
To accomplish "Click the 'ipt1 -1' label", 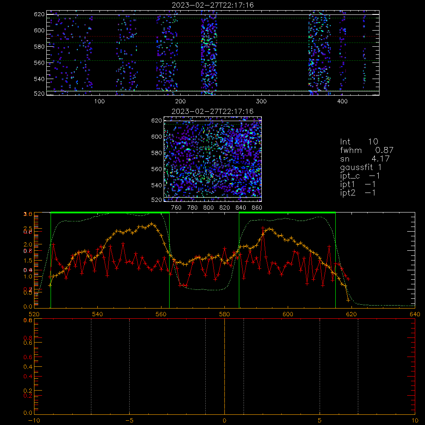I will 358,184.
